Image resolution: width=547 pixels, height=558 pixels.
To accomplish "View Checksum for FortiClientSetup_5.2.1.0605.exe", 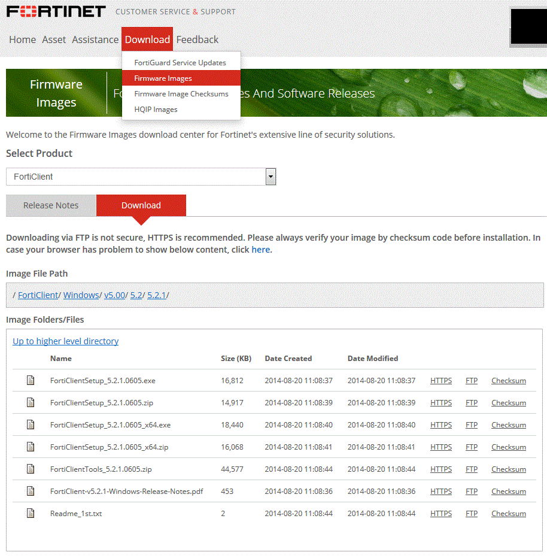I will (509, 380).
